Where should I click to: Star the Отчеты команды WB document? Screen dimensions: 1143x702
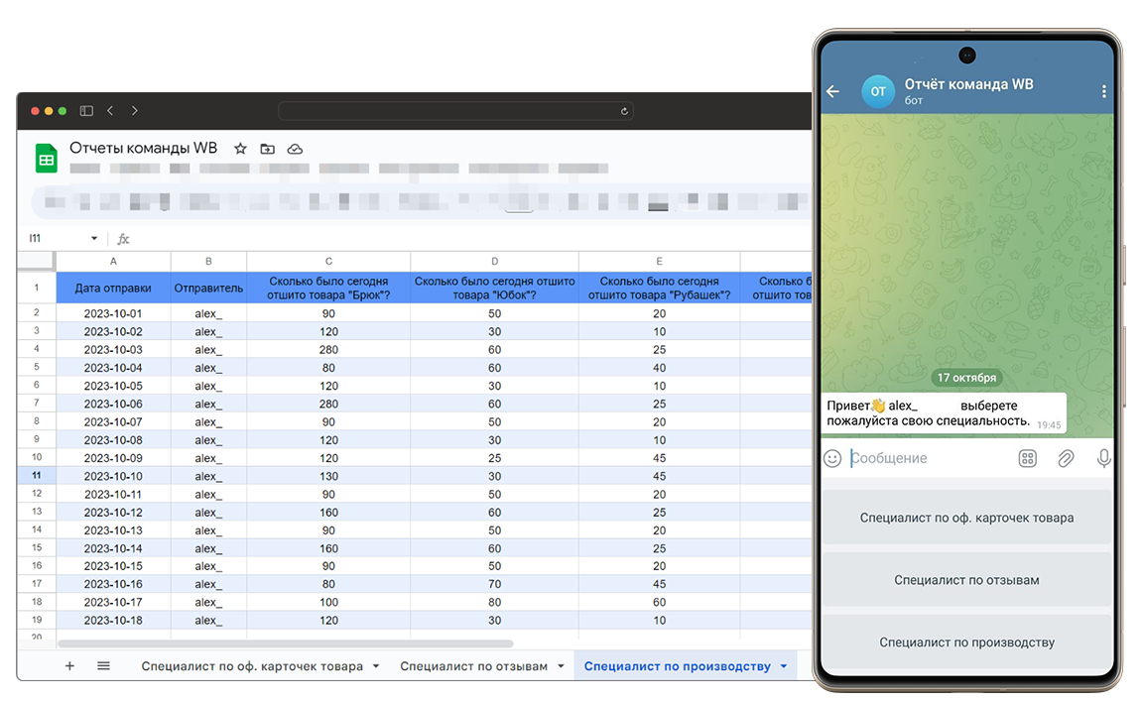[240, 149]
